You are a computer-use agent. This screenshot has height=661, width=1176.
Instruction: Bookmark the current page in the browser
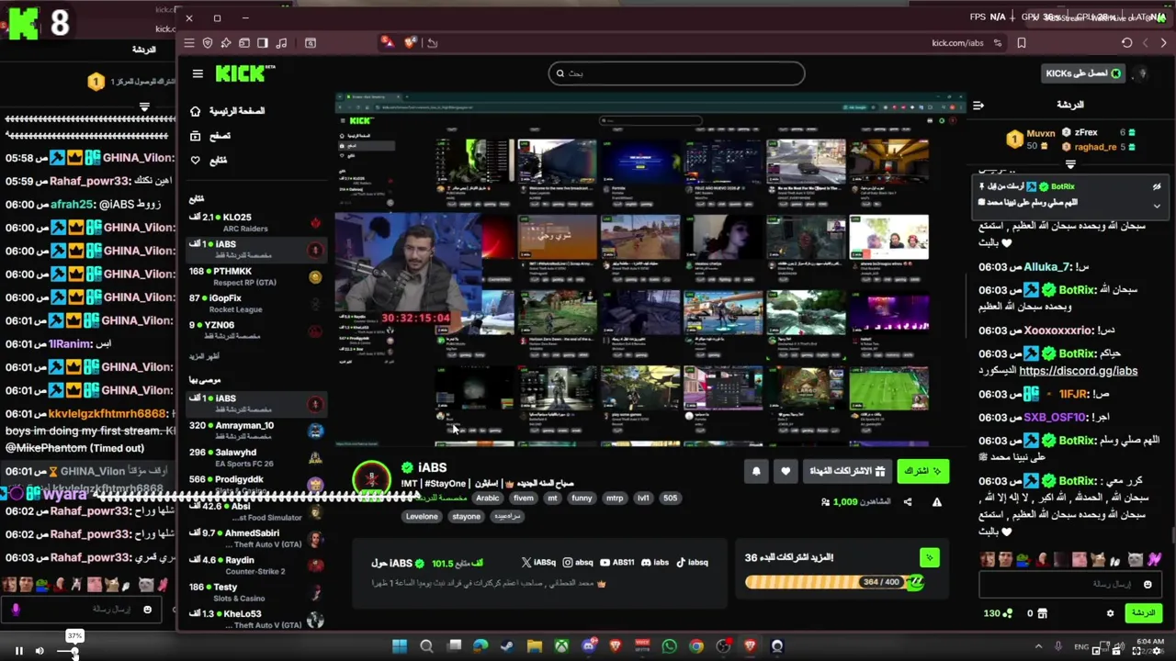click(1022, 42)
